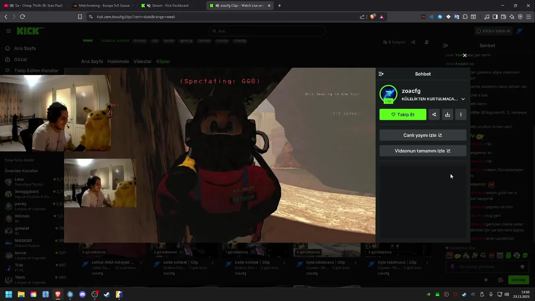Viewport: 535px width, 301px height.
Task: Open the clip's three-dot options menu
Action: (x=461, y=115)
